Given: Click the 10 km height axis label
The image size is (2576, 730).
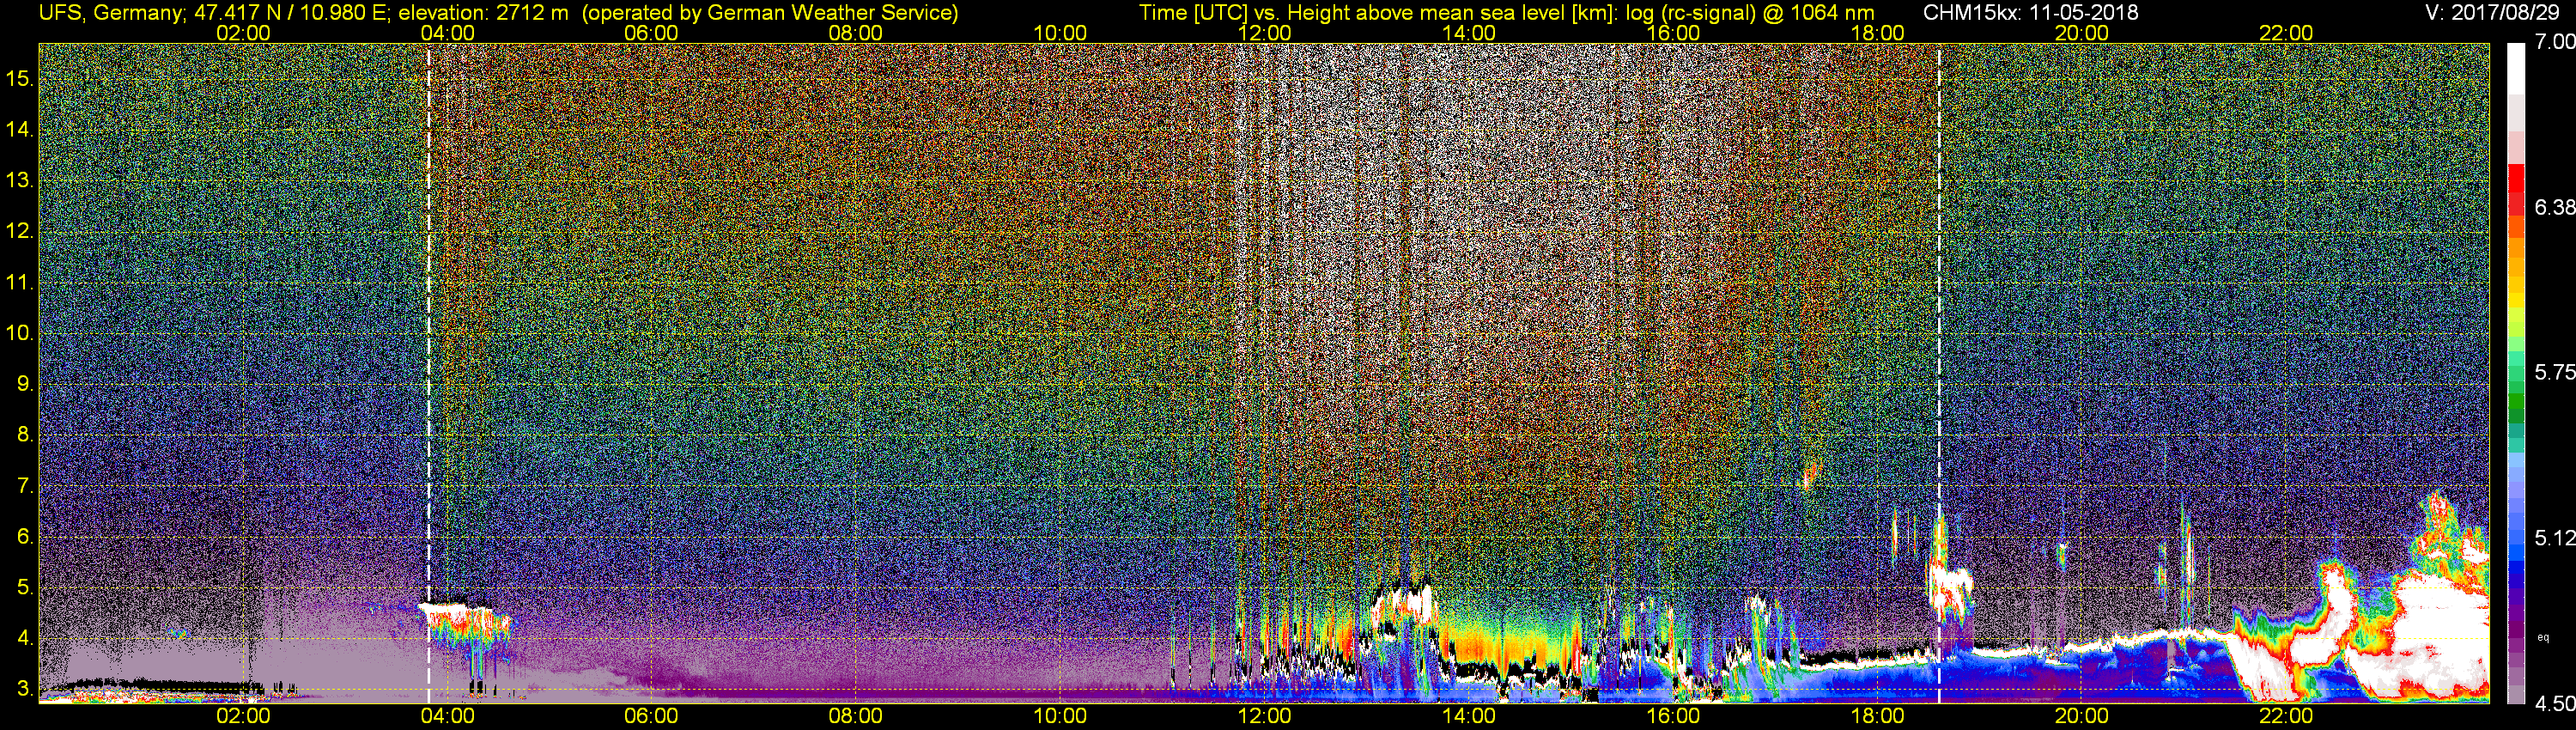Looking at the screenshot, I should coord(20,333).
